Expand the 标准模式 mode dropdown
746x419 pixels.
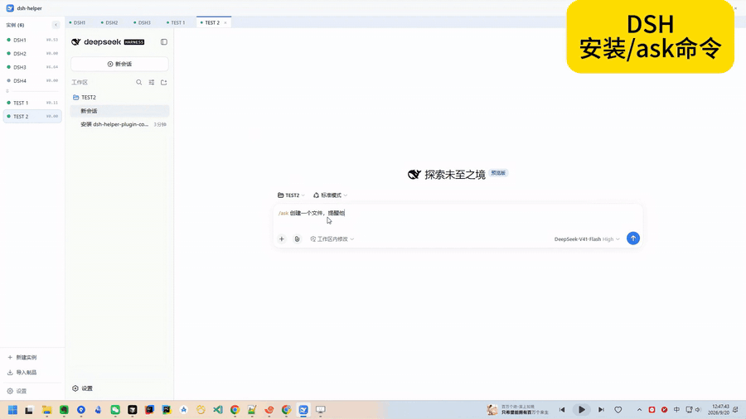tap(330, 195)
